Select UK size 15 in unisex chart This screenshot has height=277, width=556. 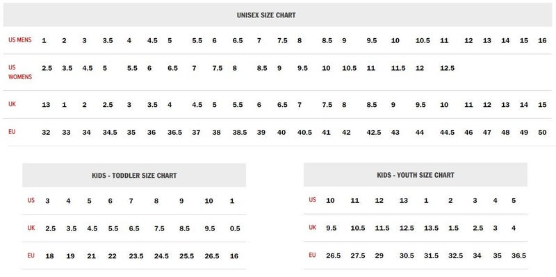[542, 105]
